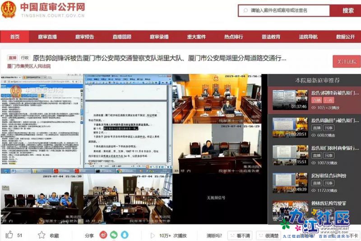Open the 普法教育 tab
Screen dimensions: 361x241
(271, 37)
